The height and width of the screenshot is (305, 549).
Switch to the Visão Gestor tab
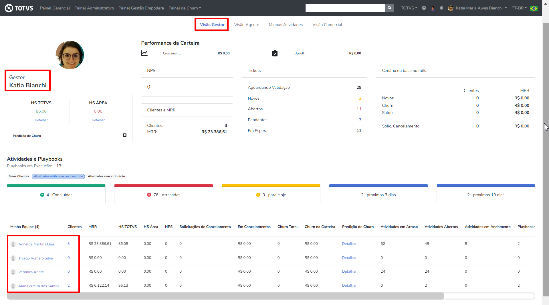pos(212,25)
